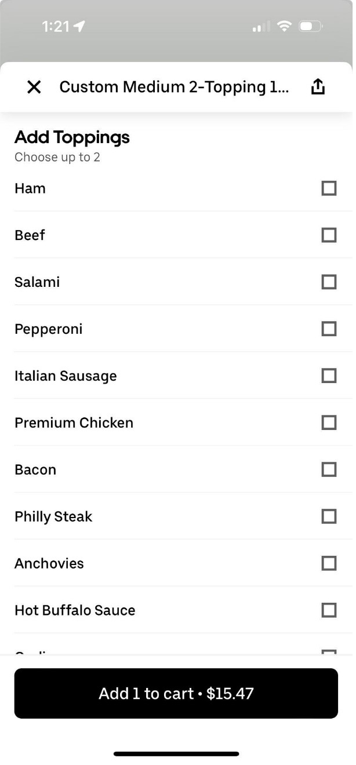This screenshot has height=765, width=356.
Task: Select the Beef topping checkbox
Action: [x=329, y=235]
